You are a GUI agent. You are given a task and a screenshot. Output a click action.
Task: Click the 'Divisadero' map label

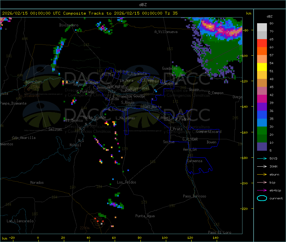[69, 25]
